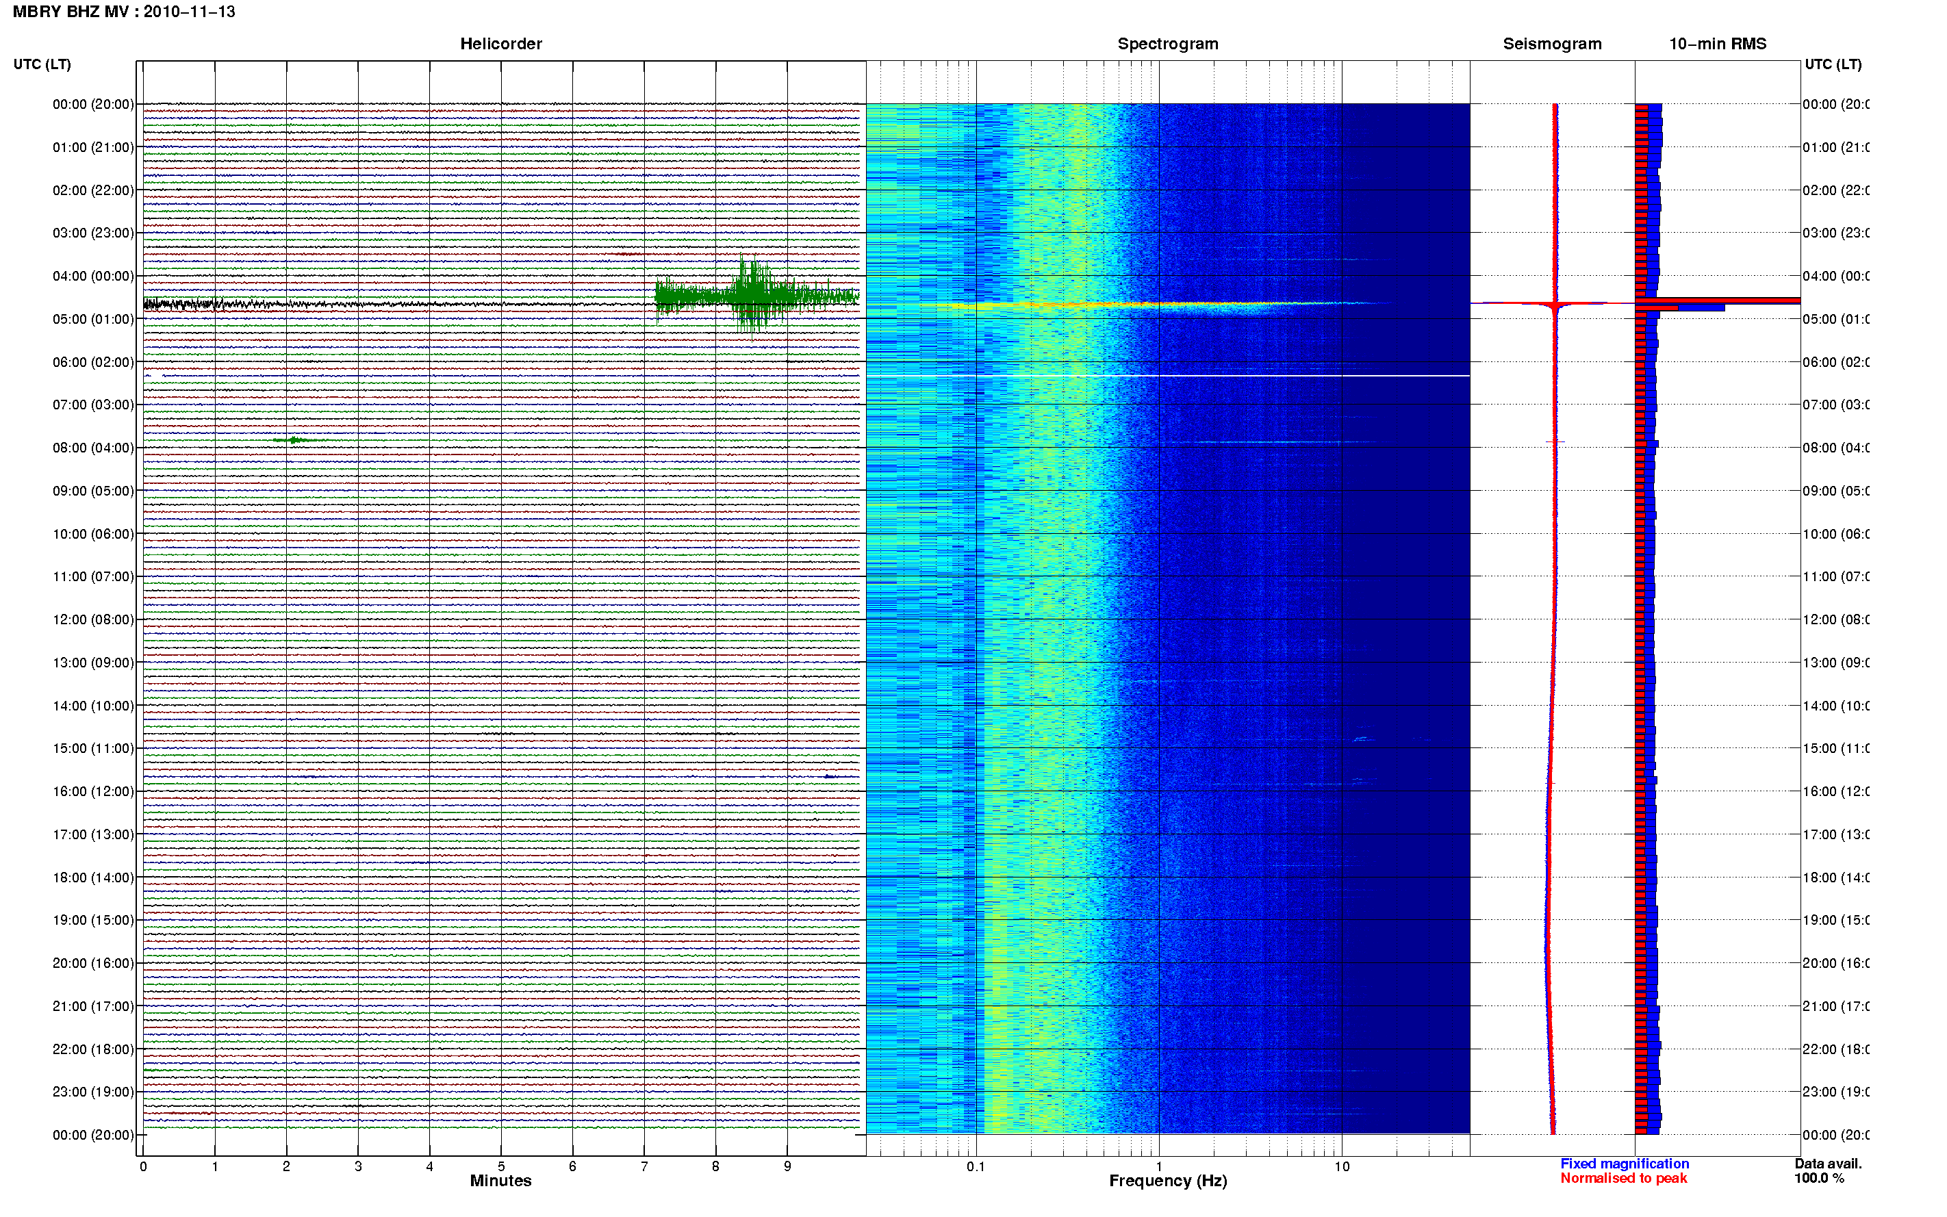Click the left '01:00 (21:00)' time label

93,147
